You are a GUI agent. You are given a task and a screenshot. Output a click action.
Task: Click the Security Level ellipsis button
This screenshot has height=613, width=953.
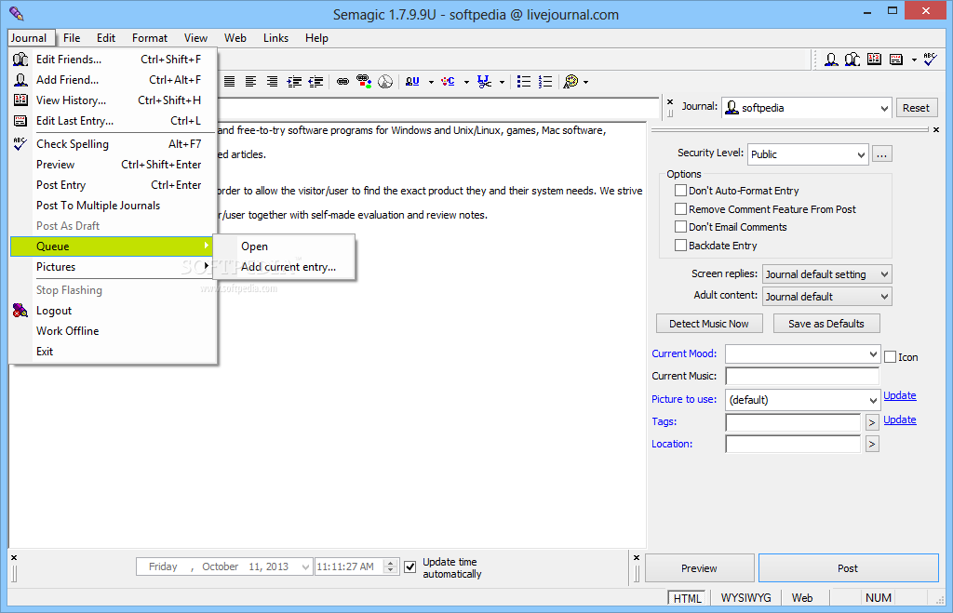882,154
